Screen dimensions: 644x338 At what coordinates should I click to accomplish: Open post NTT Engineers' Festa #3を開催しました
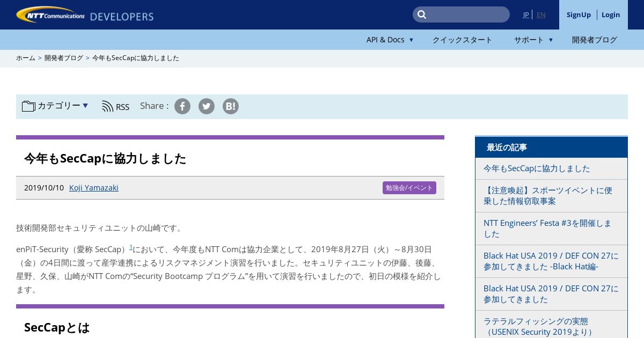pos(547,229)
